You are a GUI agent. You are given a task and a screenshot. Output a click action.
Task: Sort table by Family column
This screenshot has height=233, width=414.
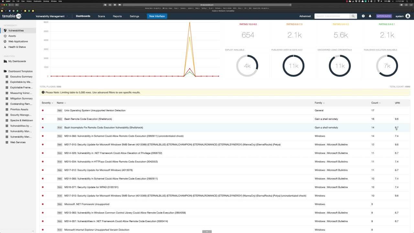tap(319, 103)
